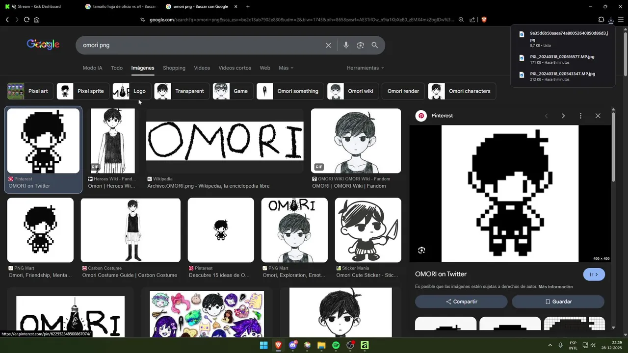Viewport: 628px width, 353px height.
Task: Open the PXL_20240318_020616577.MP.jpg download
Action: 562,59
